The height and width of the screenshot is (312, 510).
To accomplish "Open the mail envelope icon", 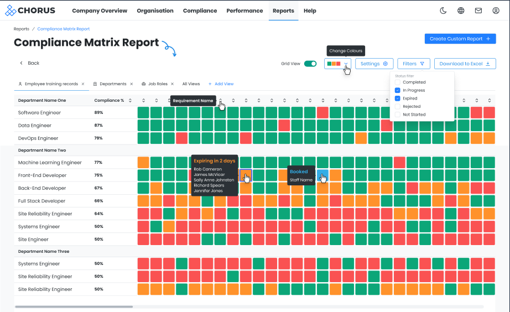I will coord(478,11).
